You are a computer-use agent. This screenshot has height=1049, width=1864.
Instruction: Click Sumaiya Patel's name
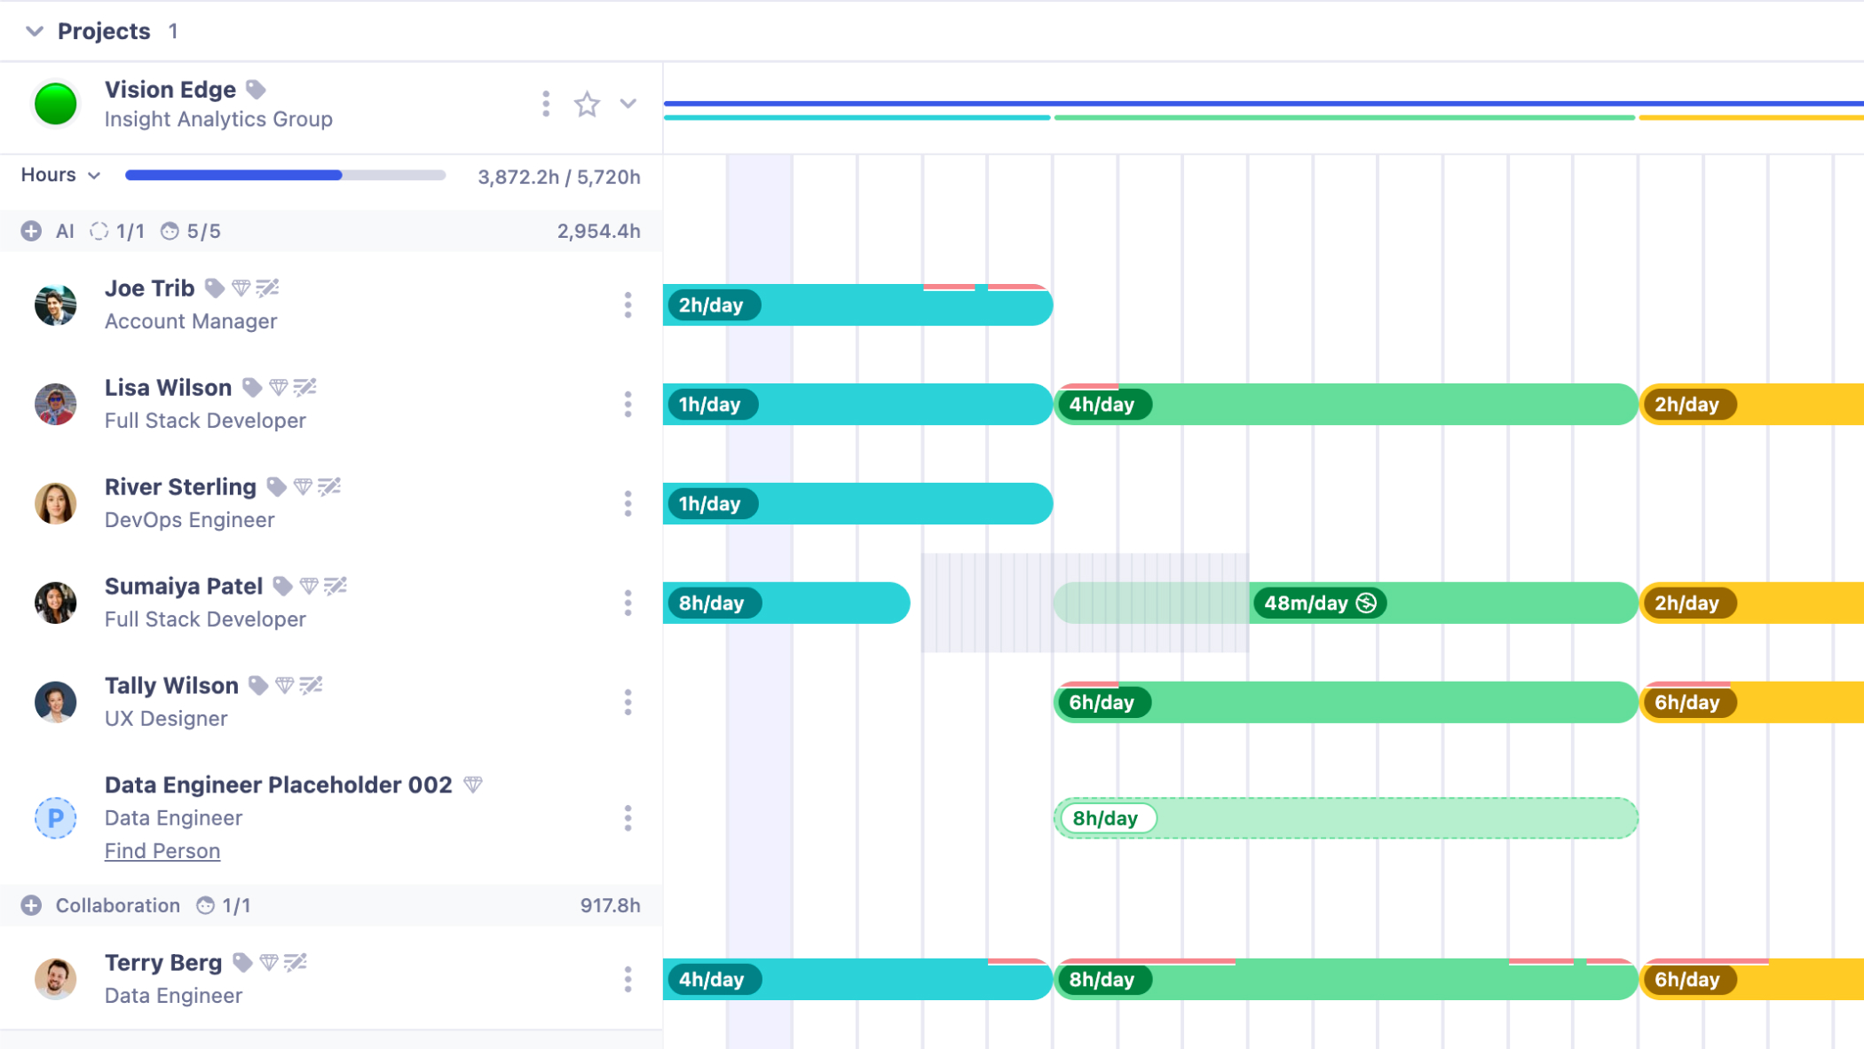(184, 586)
